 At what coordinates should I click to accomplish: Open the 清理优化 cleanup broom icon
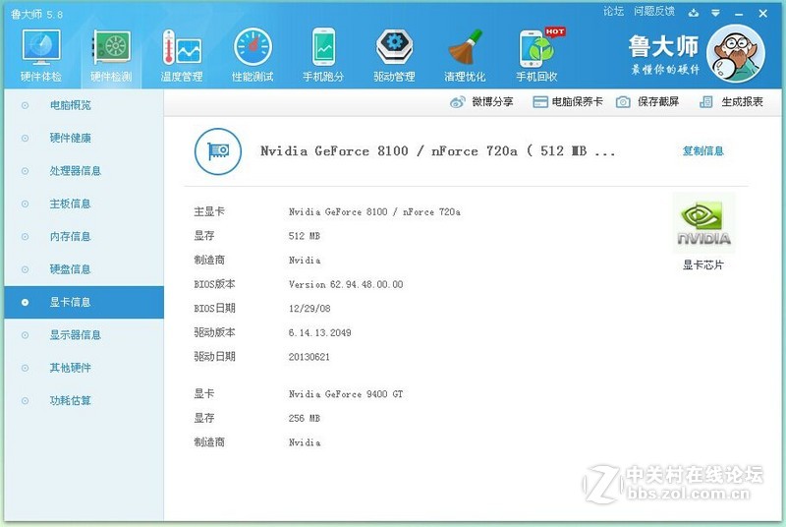pos(465,47)
